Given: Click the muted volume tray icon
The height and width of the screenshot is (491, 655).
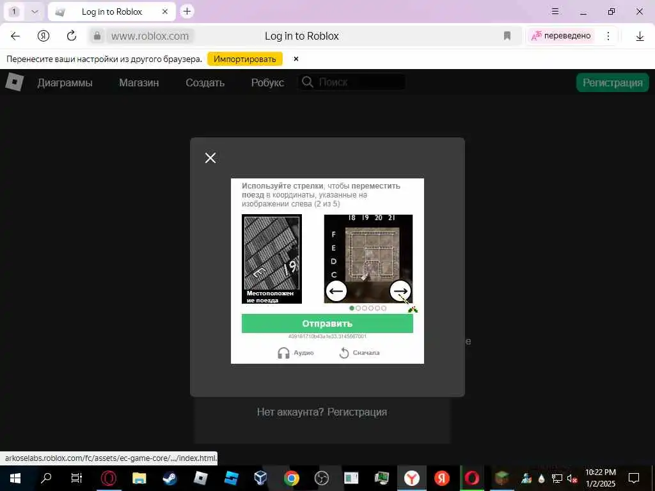Looking at the screenshot, I should coord(572,478).
